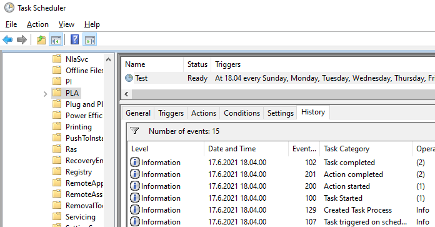Click info icon of Action started event
The height and width of the screenshot is (227, 435).
click(x=135, y=186)
